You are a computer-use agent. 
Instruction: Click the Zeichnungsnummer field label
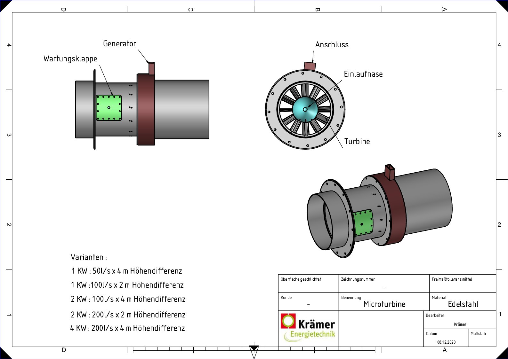358,279
